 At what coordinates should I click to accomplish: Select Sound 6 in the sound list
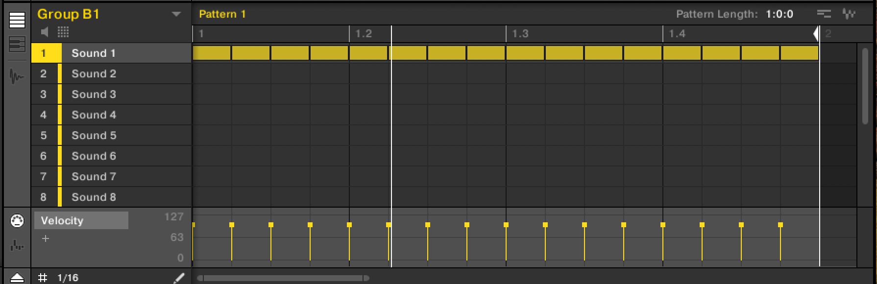point(94,156)
